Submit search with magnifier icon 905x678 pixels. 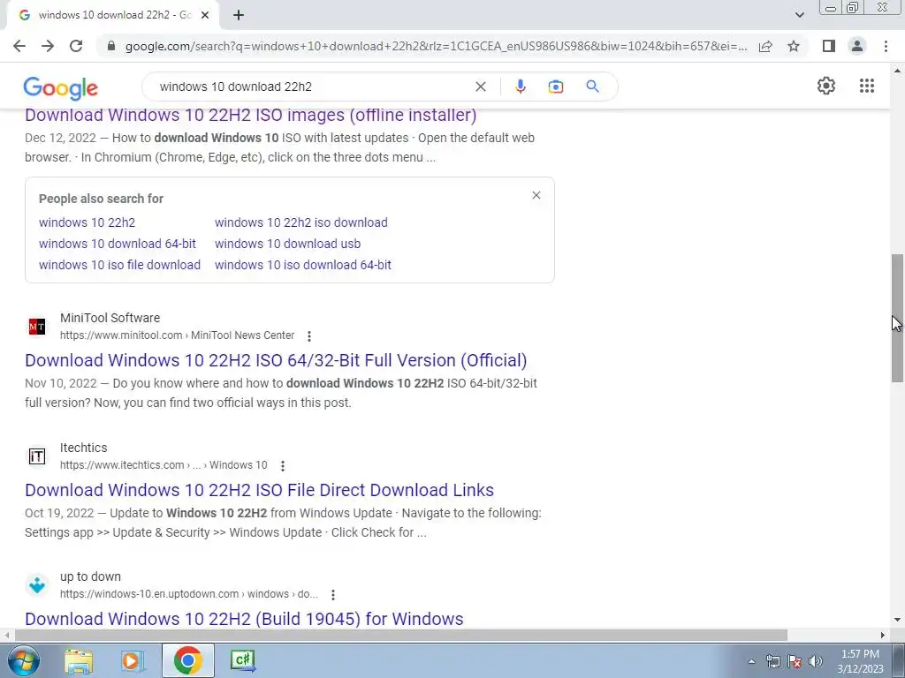(592, 87)
